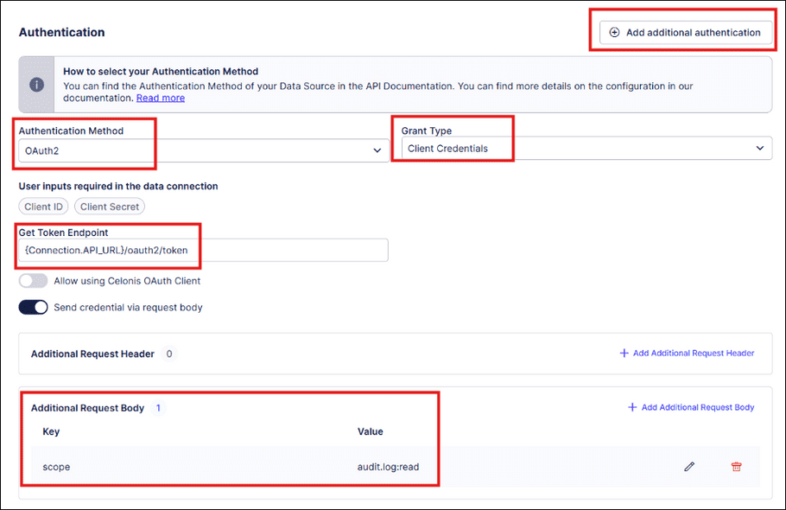Click the Add additional authentication button
This screenshot has width=786, height=510.
tap(683, 32)
